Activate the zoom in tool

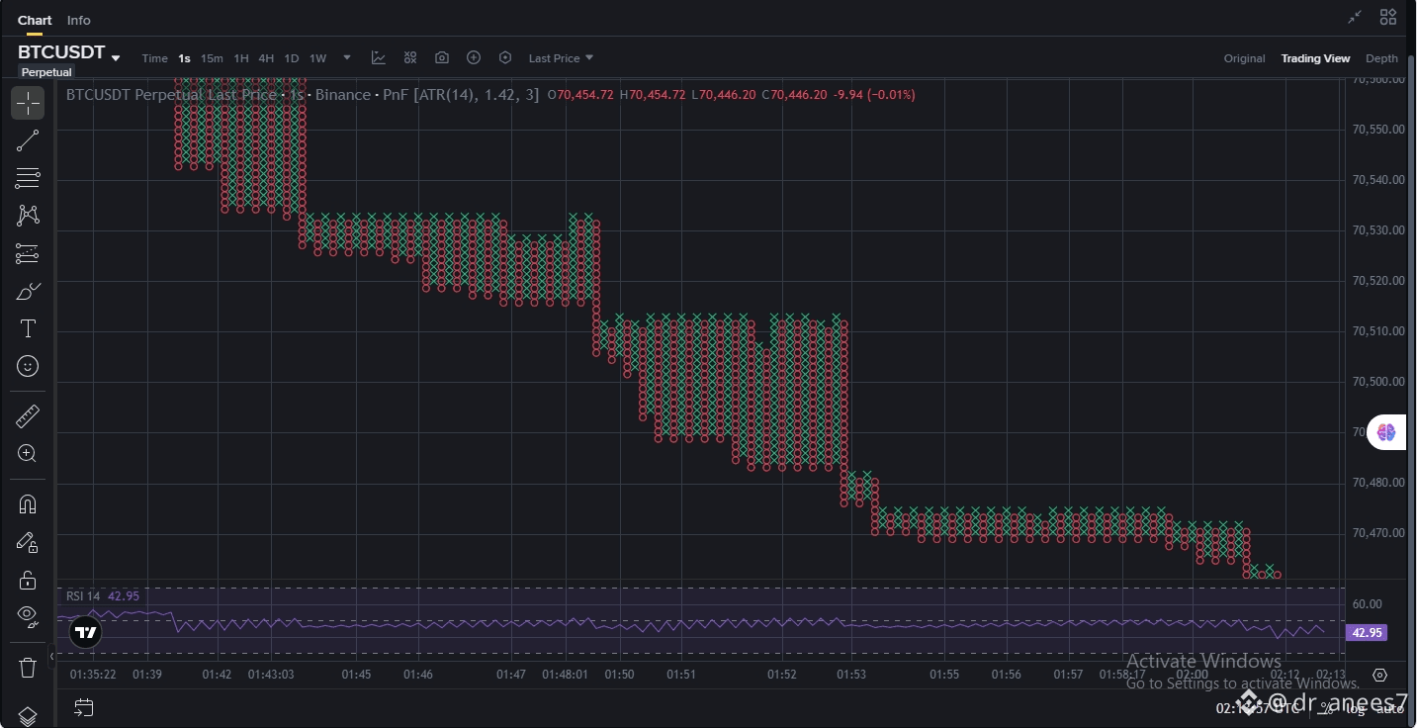pos(28,454)
